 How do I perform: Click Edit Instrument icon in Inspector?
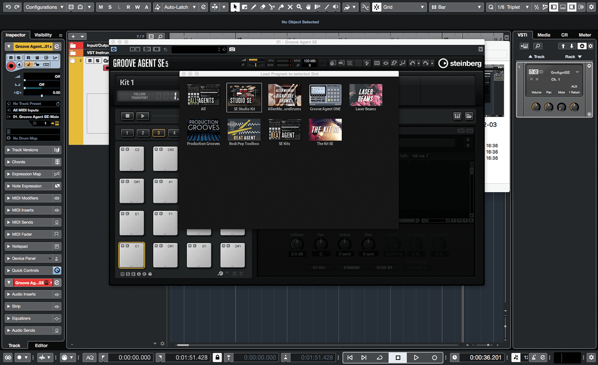(x=57, y=47)
